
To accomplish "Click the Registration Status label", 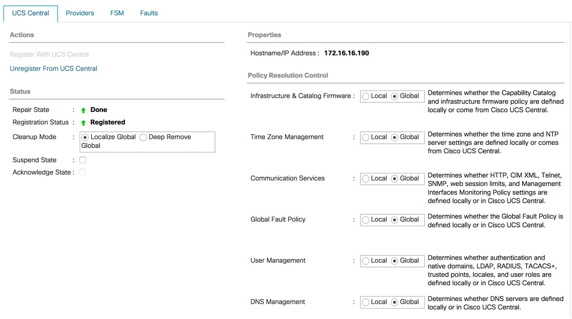I will coord(41,122).
